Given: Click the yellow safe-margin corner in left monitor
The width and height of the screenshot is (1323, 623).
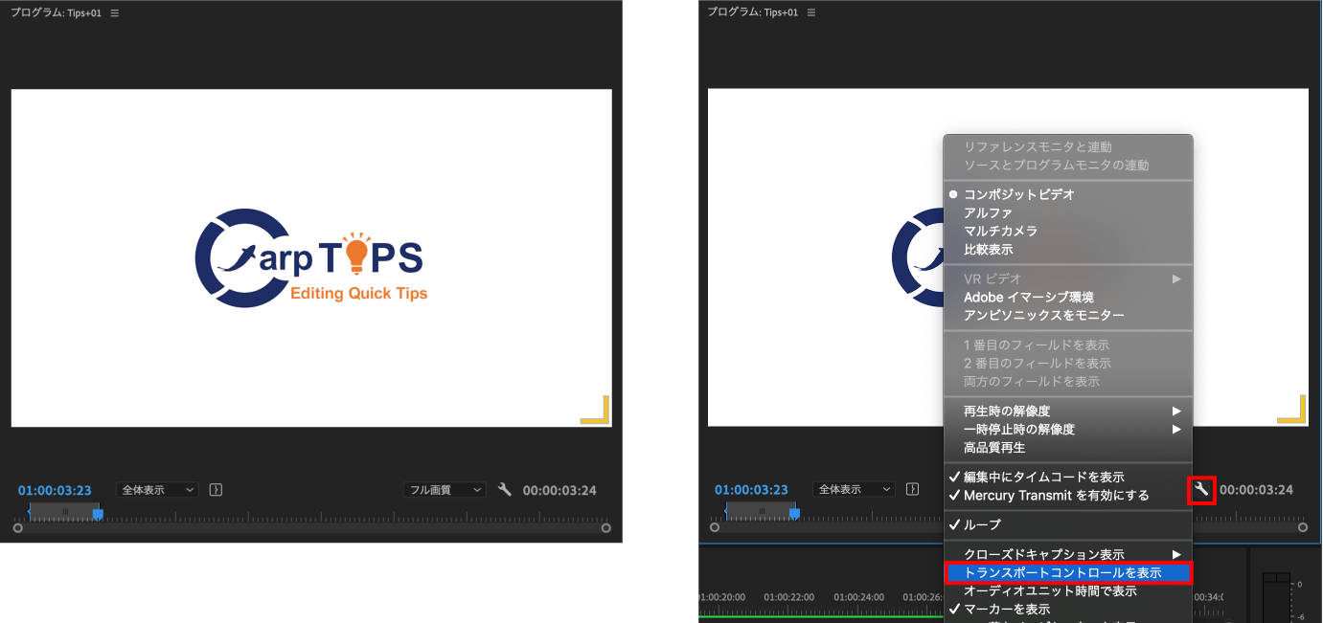Looking at the screenshot, I should (x=595, y=410).
